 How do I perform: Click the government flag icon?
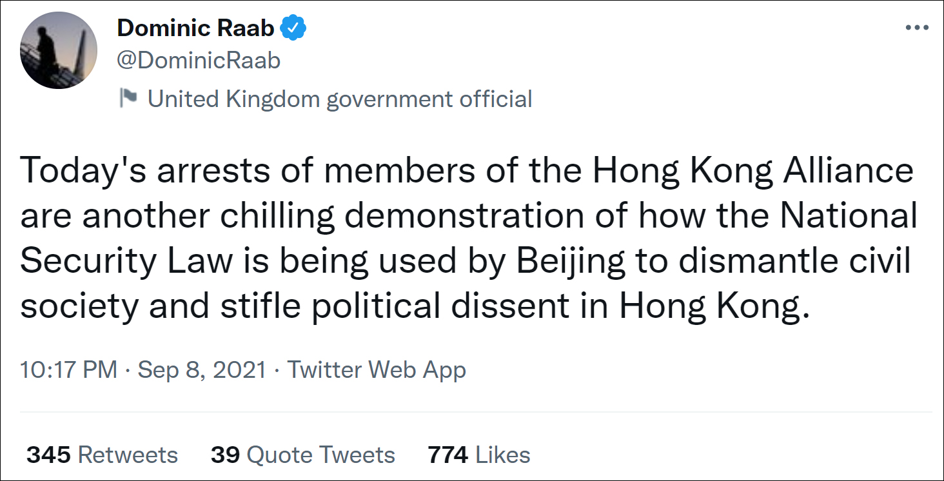(129, 99)
